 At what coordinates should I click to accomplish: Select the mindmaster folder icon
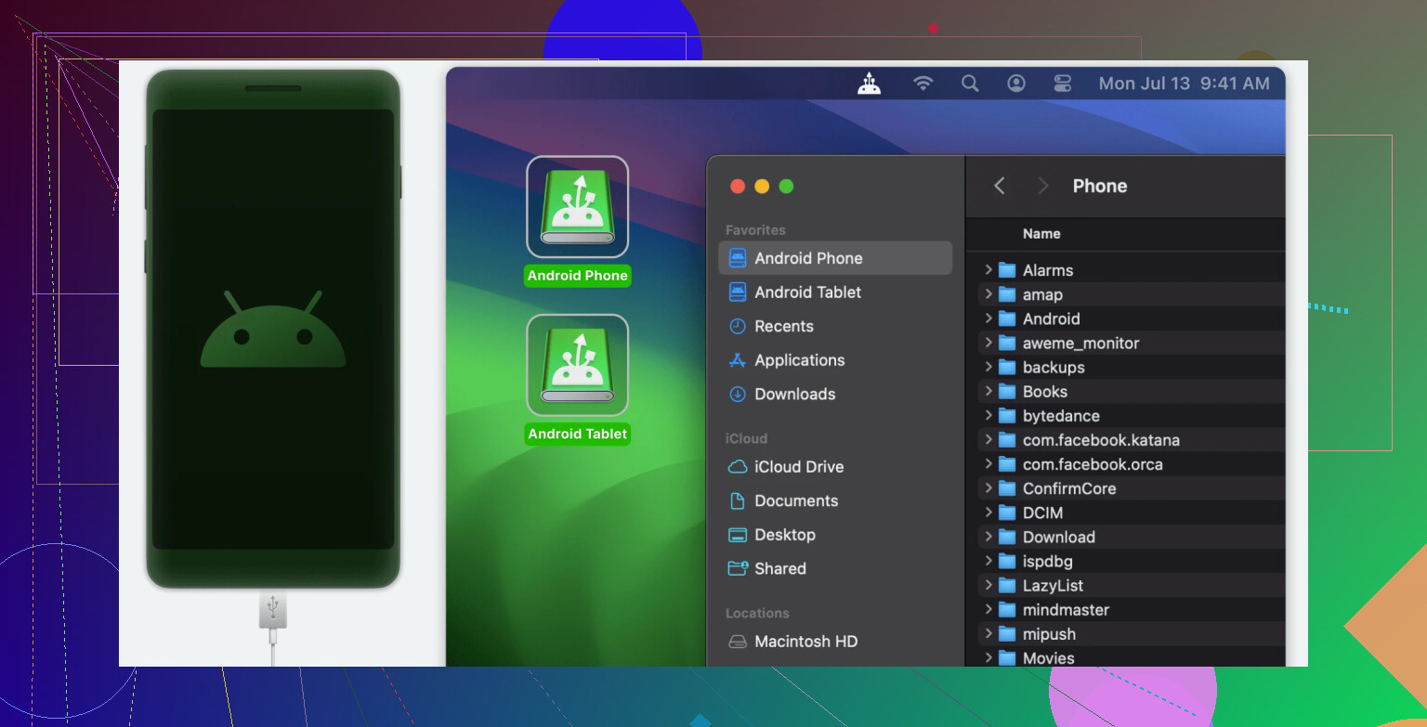pos(1007,610)
